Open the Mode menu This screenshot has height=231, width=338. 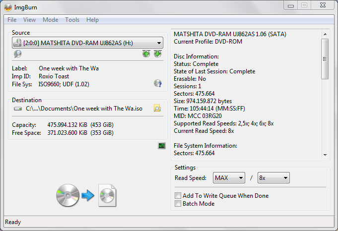click(50, 20)
